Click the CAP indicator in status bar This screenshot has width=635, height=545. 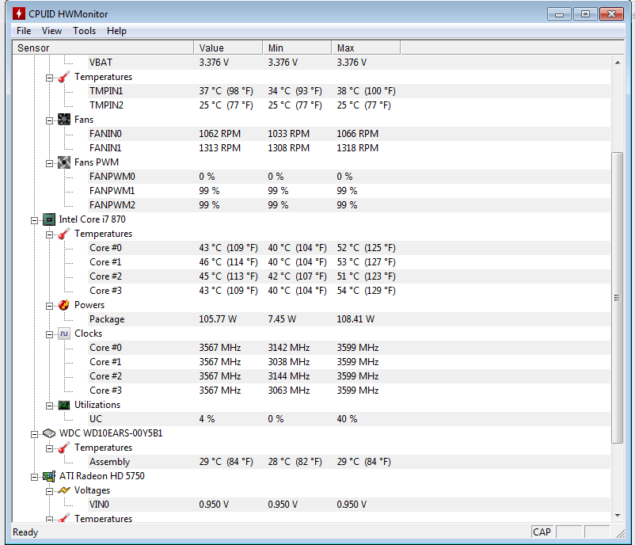tap(542, 532)
